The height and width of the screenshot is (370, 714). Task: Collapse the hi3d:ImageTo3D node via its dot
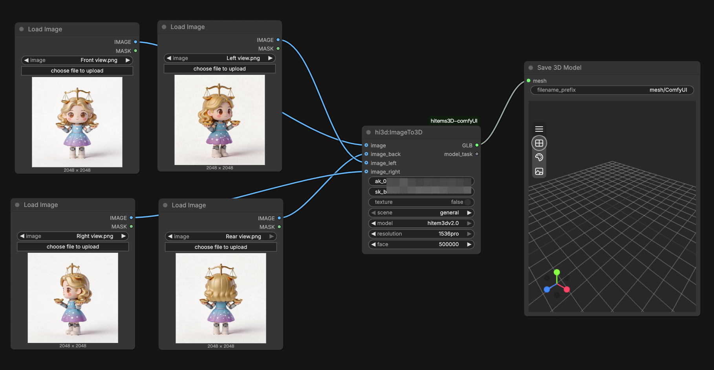tap(368, 132)
